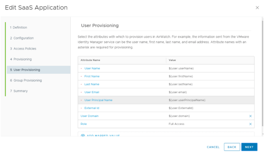
Task: Close the Edit SaaS Application dialog
Action: coord(257,8)
